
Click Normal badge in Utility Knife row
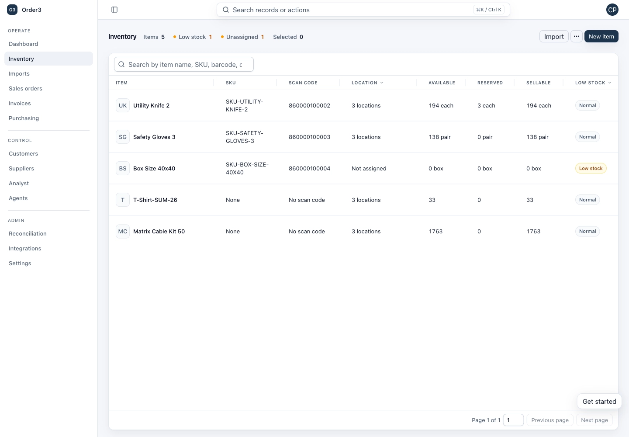point(588,105)
